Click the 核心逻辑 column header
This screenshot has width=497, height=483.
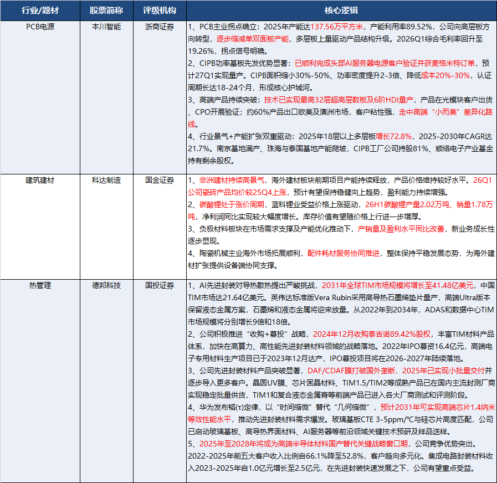pyautogui.click(x=341, y=11)
